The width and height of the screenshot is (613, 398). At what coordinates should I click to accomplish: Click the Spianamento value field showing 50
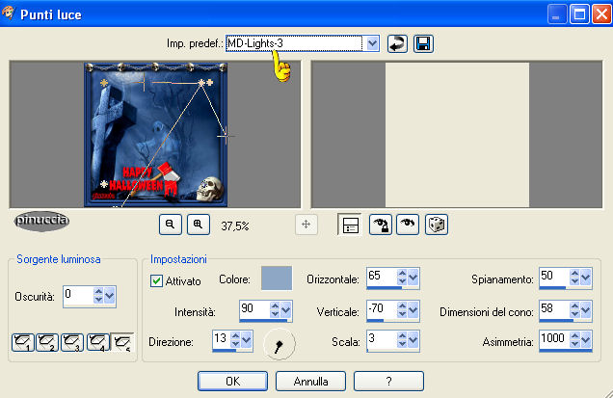554,277
